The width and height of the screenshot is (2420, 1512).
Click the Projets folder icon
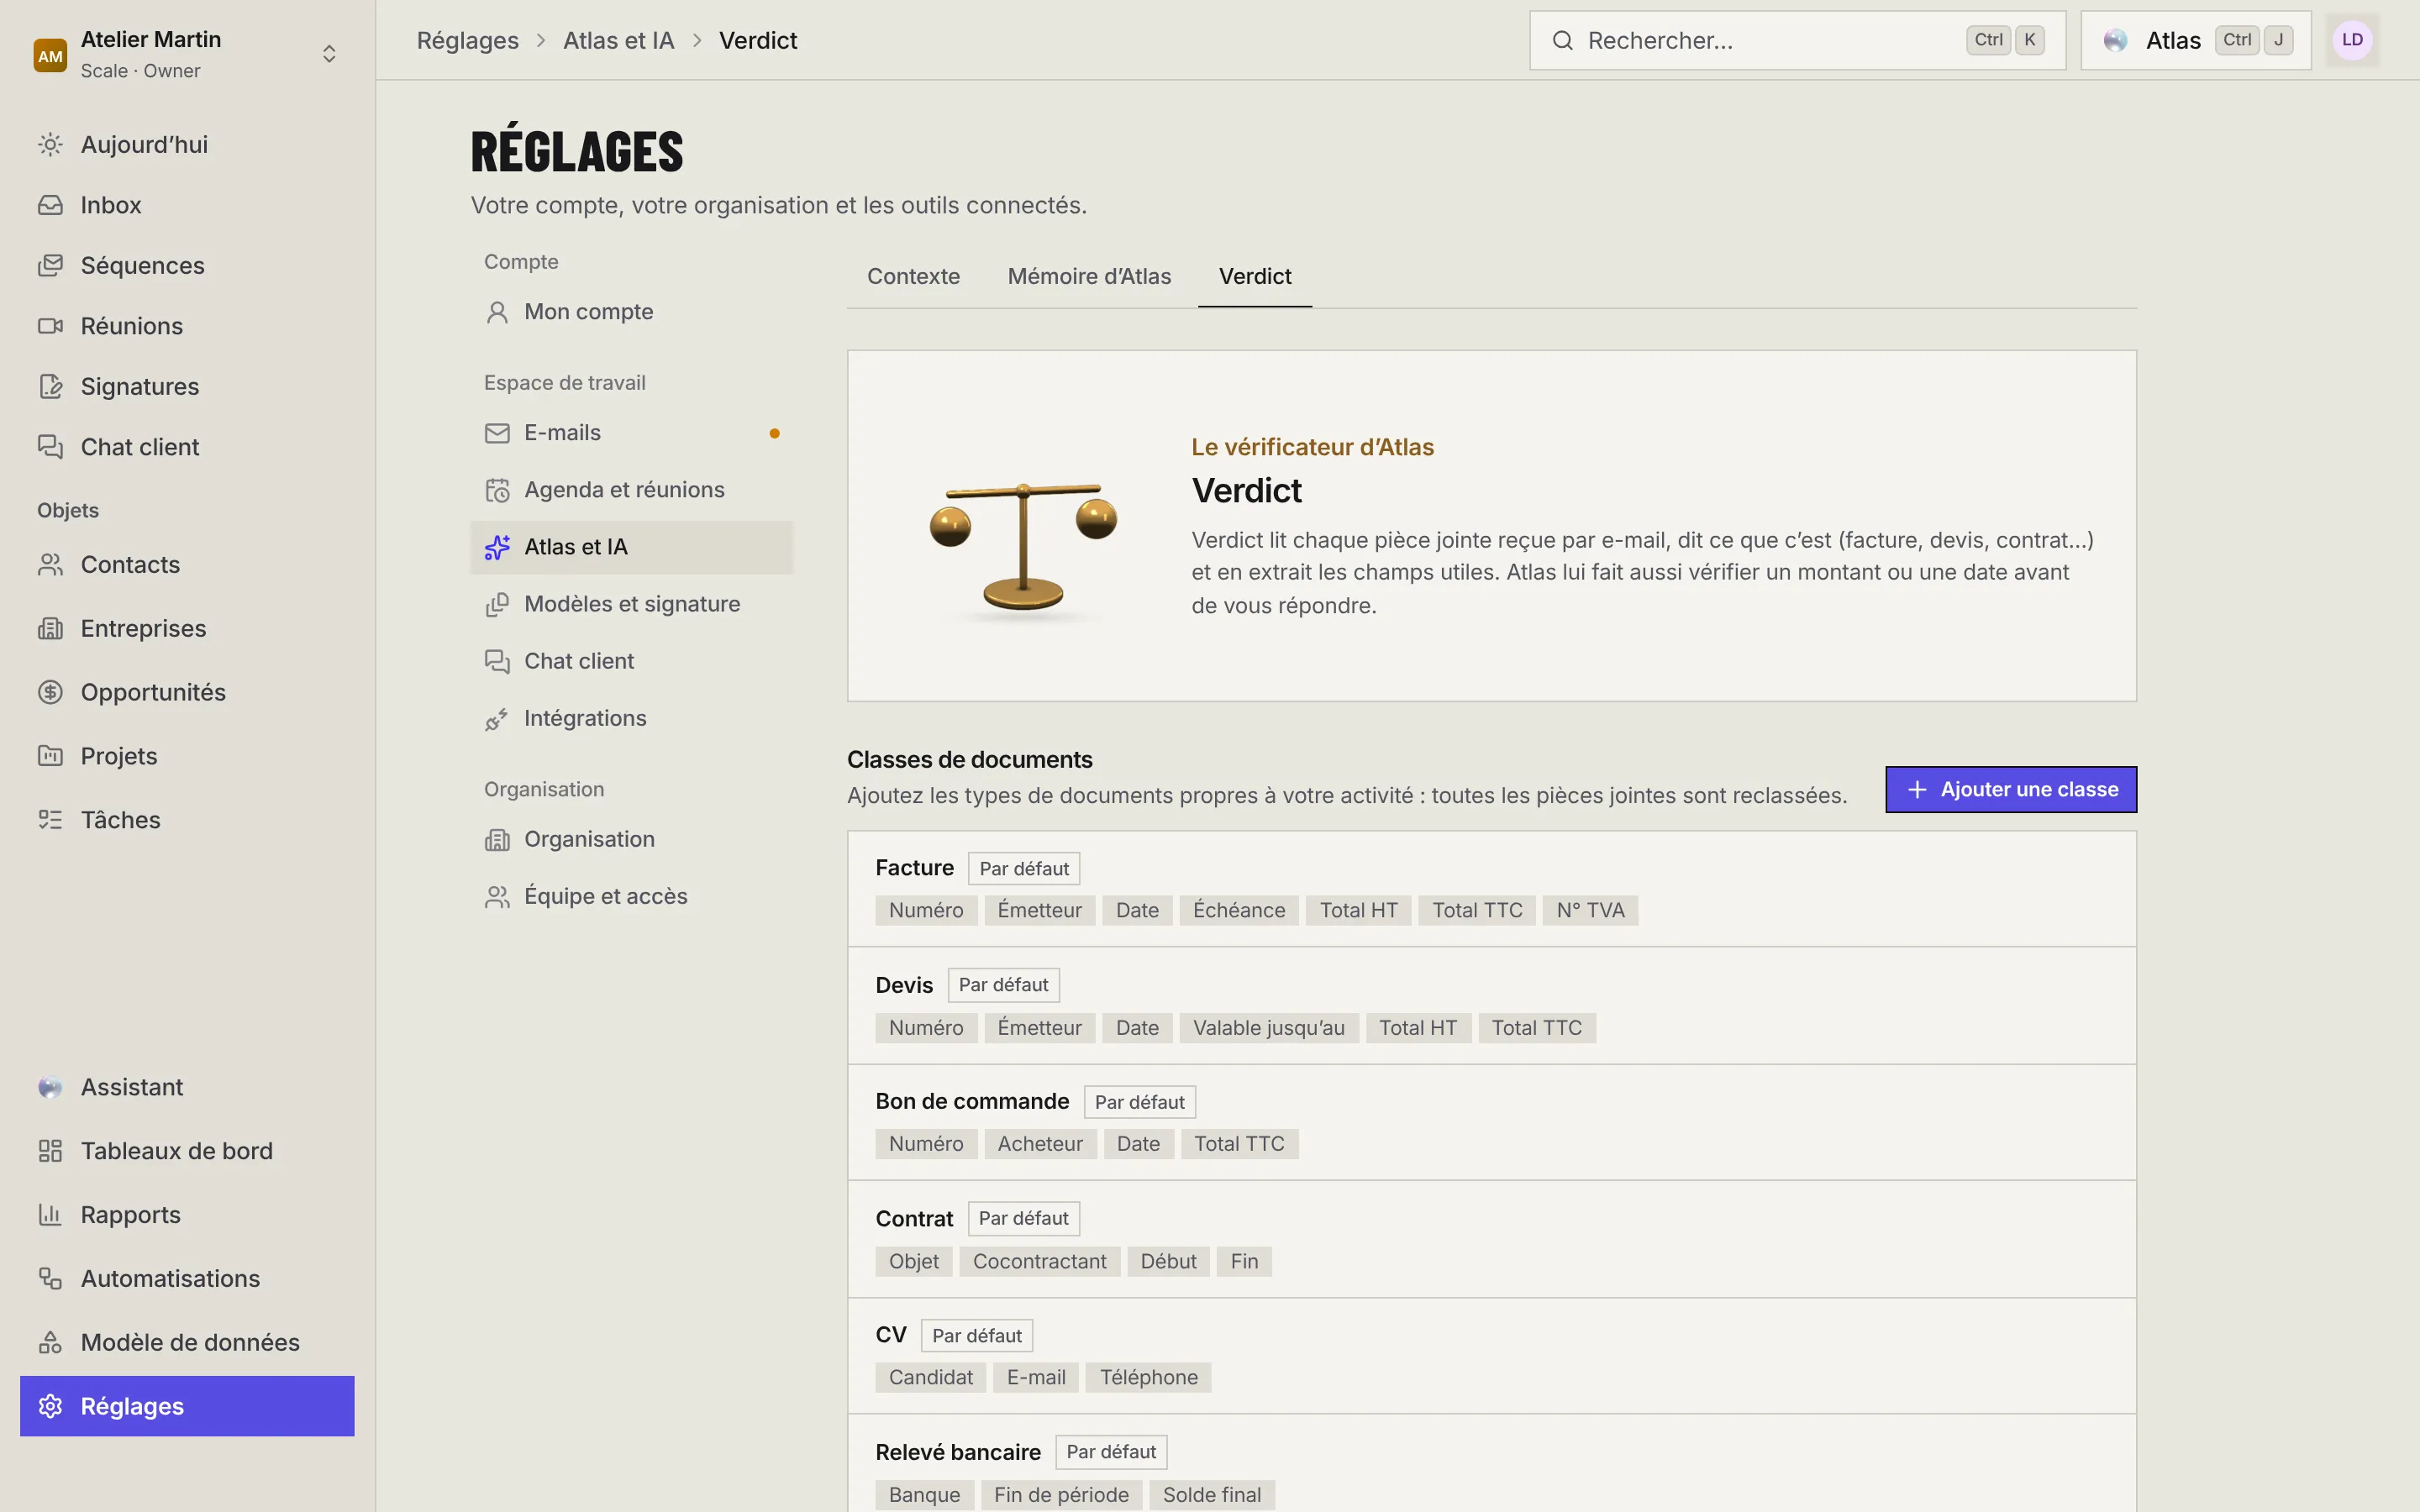pos(50,756)
